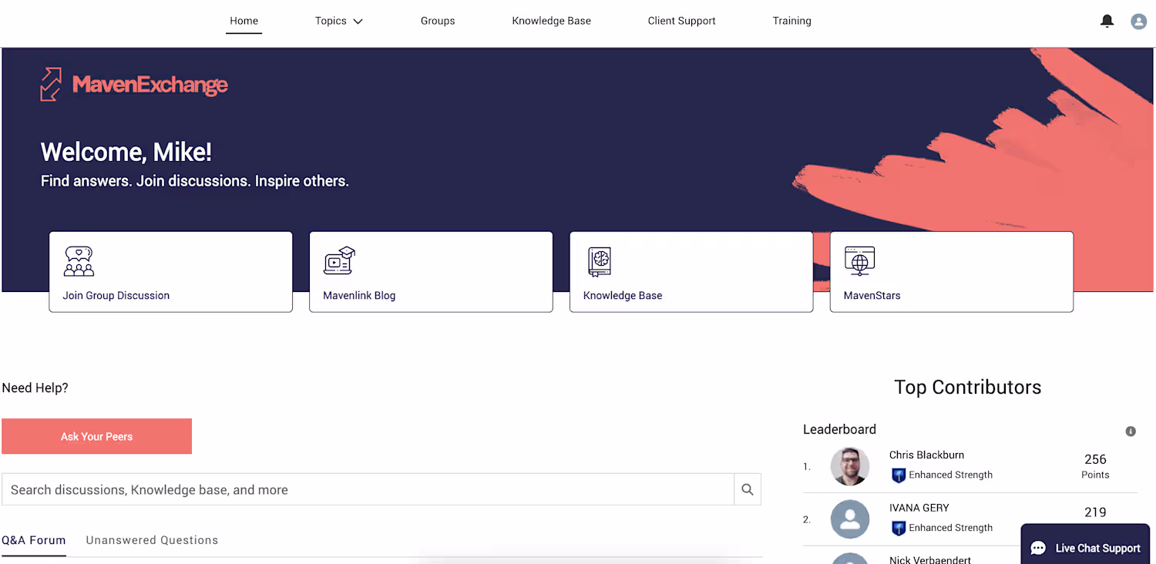The image size is (1156, 564).
Task: Expand the Topics dropdown menu
Action: pyautogui.click(x=339, y=21)
